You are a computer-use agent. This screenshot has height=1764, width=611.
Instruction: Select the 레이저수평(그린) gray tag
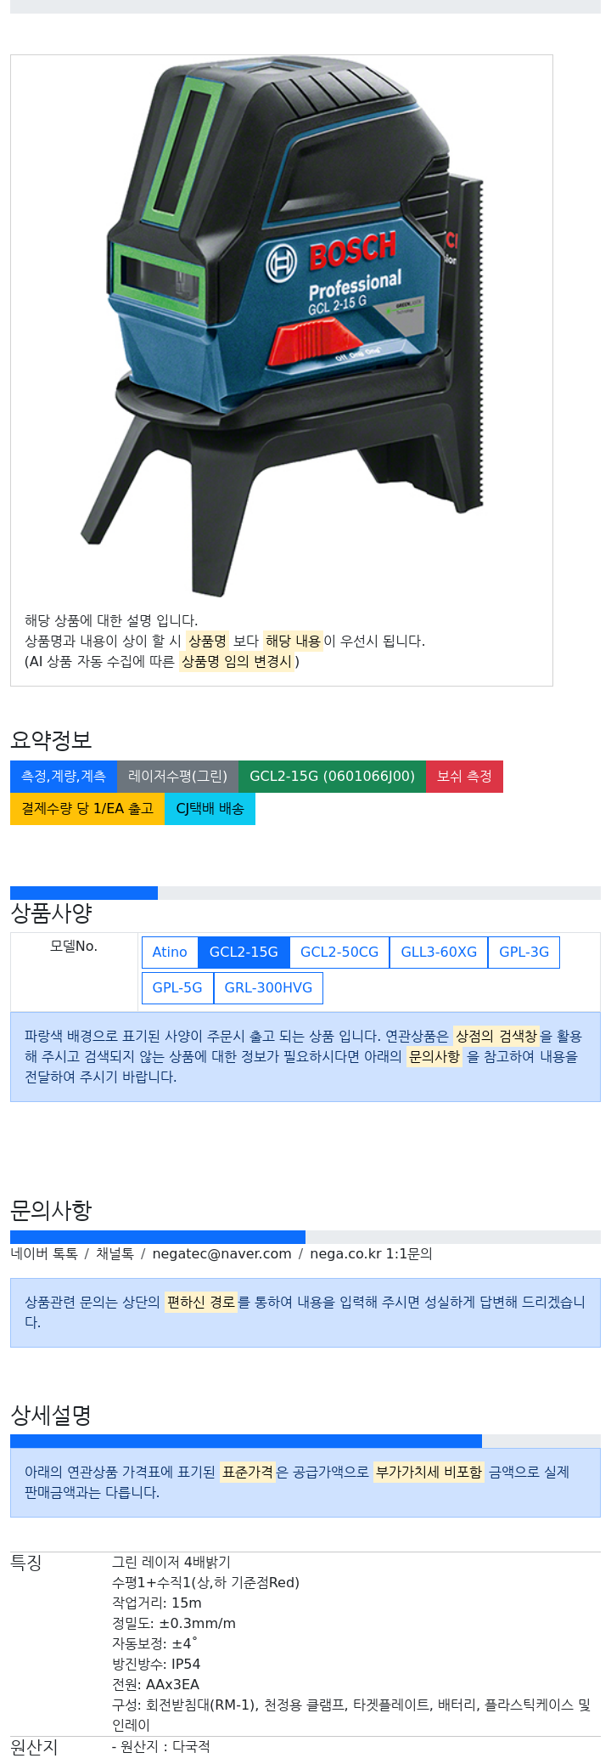[x=177, y=777]
